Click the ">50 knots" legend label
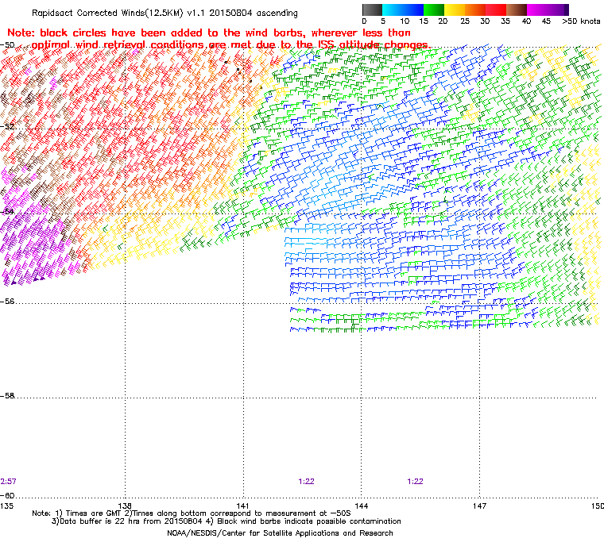The image size is (604, 546). (581, 21)
